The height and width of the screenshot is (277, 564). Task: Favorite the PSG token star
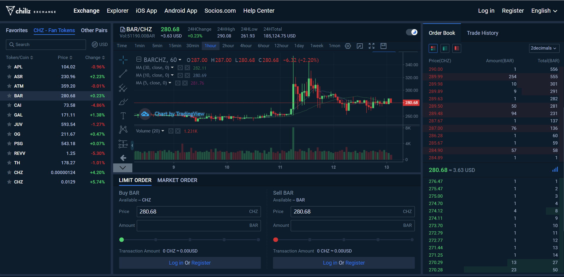pos(9,144)
